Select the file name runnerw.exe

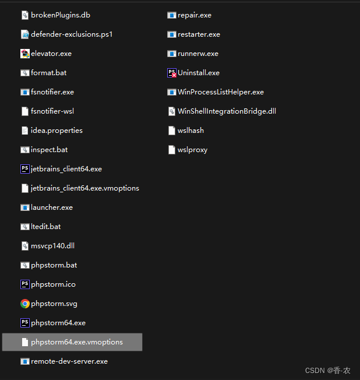198,54
